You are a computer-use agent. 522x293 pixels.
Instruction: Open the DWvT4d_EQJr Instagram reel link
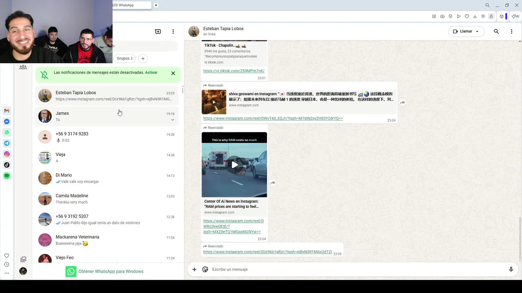click(x=273, y=118)
